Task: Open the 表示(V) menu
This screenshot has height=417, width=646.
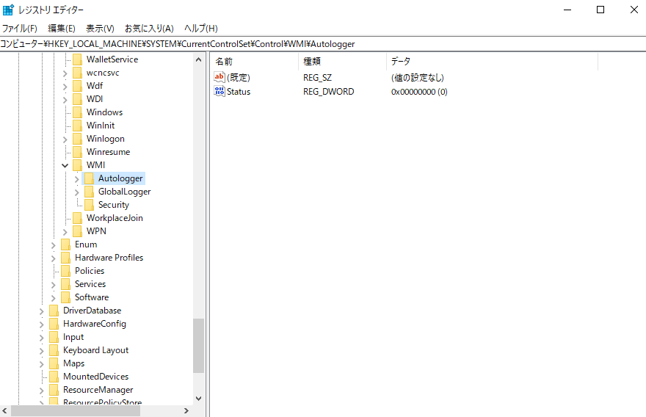Action: pyautogui.click(x=100, y=29)
